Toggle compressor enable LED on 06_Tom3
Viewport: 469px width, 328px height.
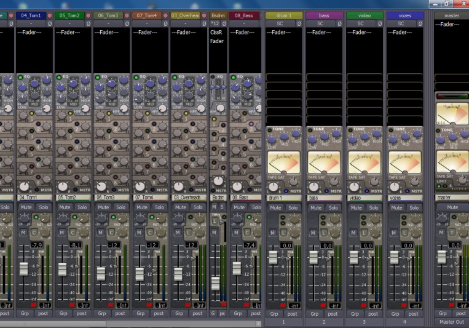point(113,217)
